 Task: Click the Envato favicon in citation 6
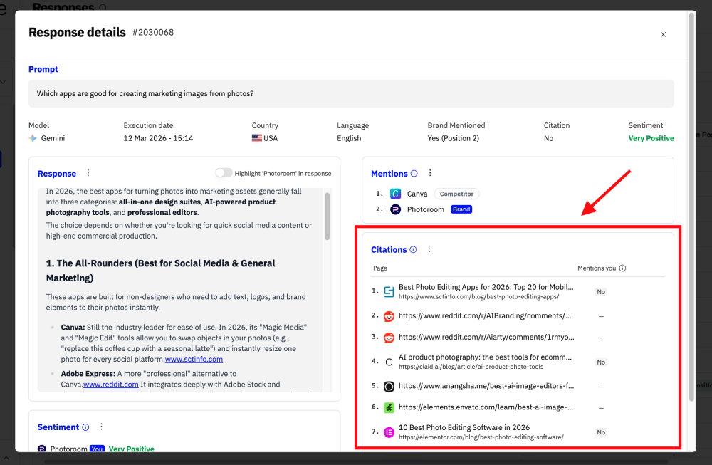(x=389, y=408)
